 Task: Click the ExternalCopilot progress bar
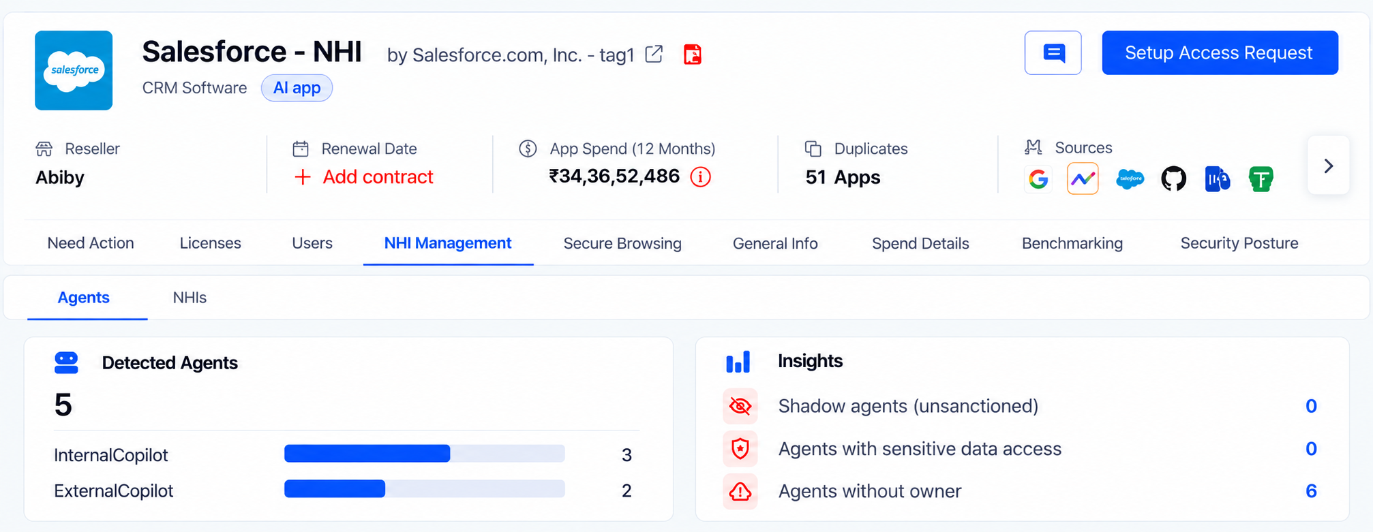(x=424, y=489)
